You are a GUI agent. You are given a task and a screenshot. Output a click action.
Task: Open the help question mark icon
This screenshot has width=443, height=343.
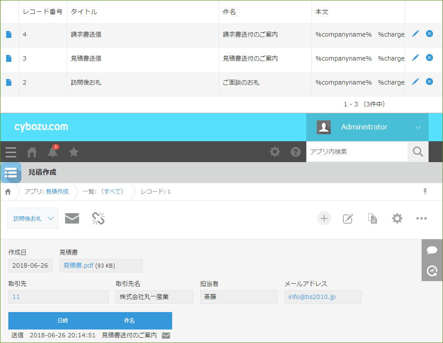295,152
